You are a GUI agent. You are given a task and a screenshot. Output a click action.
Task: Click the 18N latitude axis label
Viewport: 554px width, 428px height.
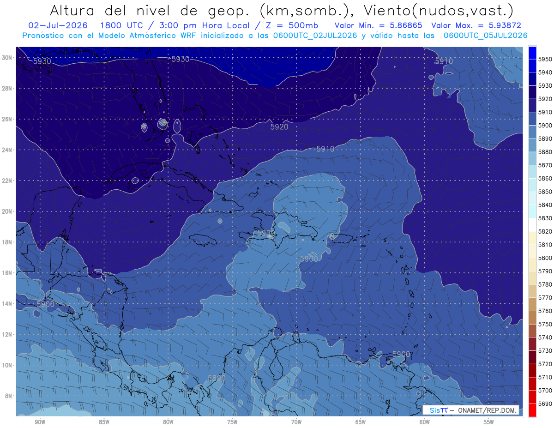tap(7, 242)
